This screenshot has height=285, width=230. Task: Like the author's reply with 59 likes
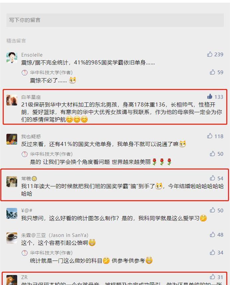click(212, 72)
